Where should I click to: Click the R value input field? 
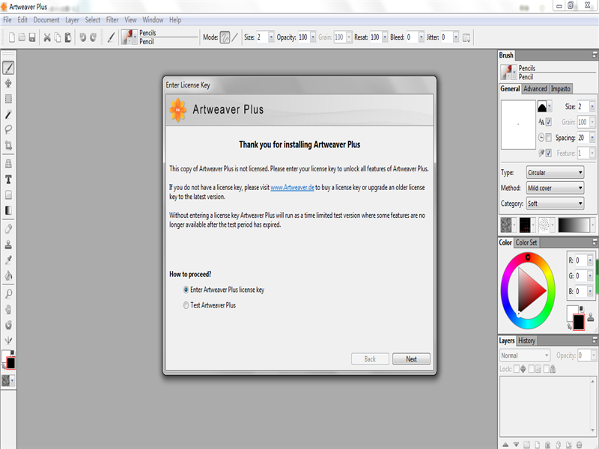581,260
